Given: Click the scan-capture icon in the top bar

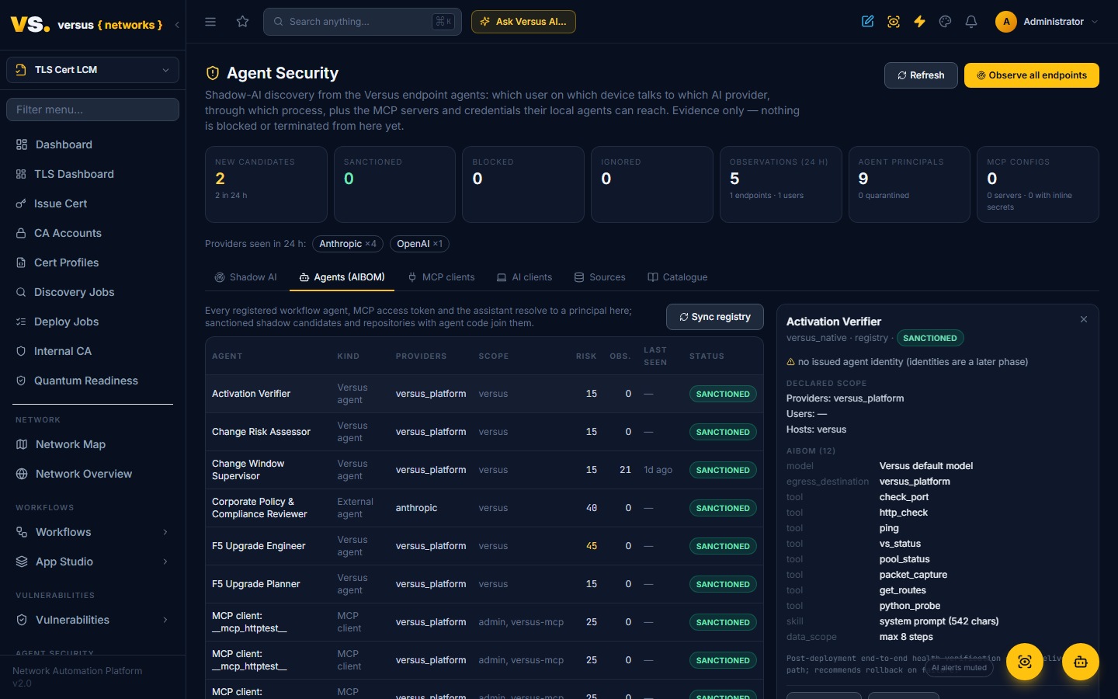Looking at the screenshot, I should (x=894, y=22).
